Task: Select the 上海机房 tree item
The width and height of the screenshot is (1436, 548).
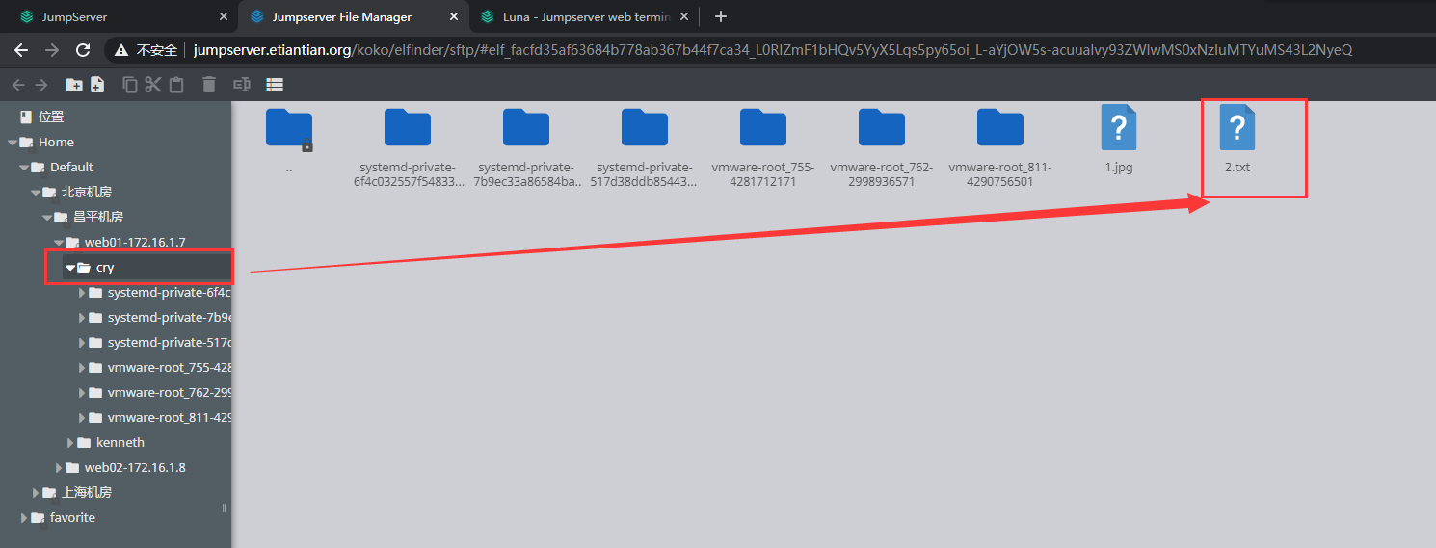Action: [x=87, y=493]
